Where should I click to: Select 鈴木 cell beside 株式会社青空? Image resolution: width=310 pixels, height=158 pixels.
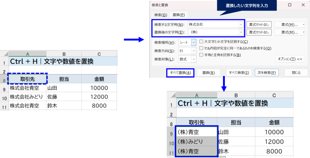tap(64, 105)
